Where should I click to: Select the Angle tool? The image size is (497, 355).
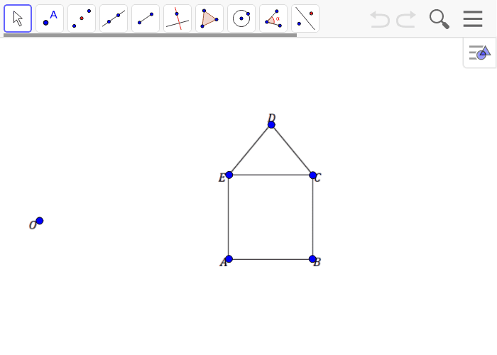[273, 18]
